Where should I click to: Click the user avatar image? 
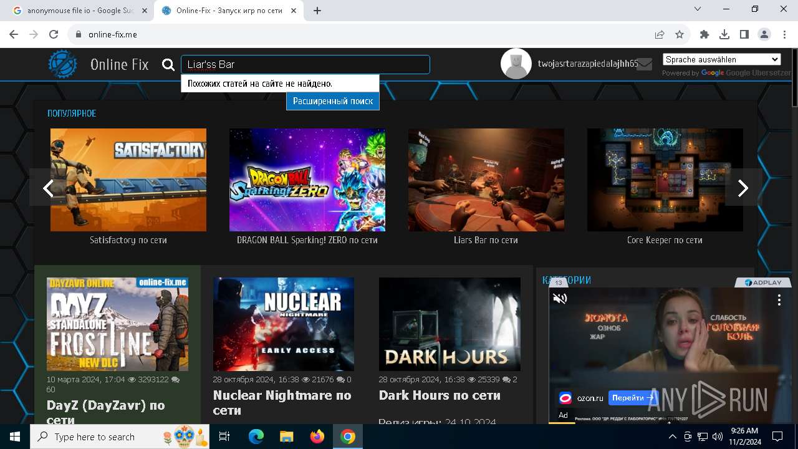516,64
